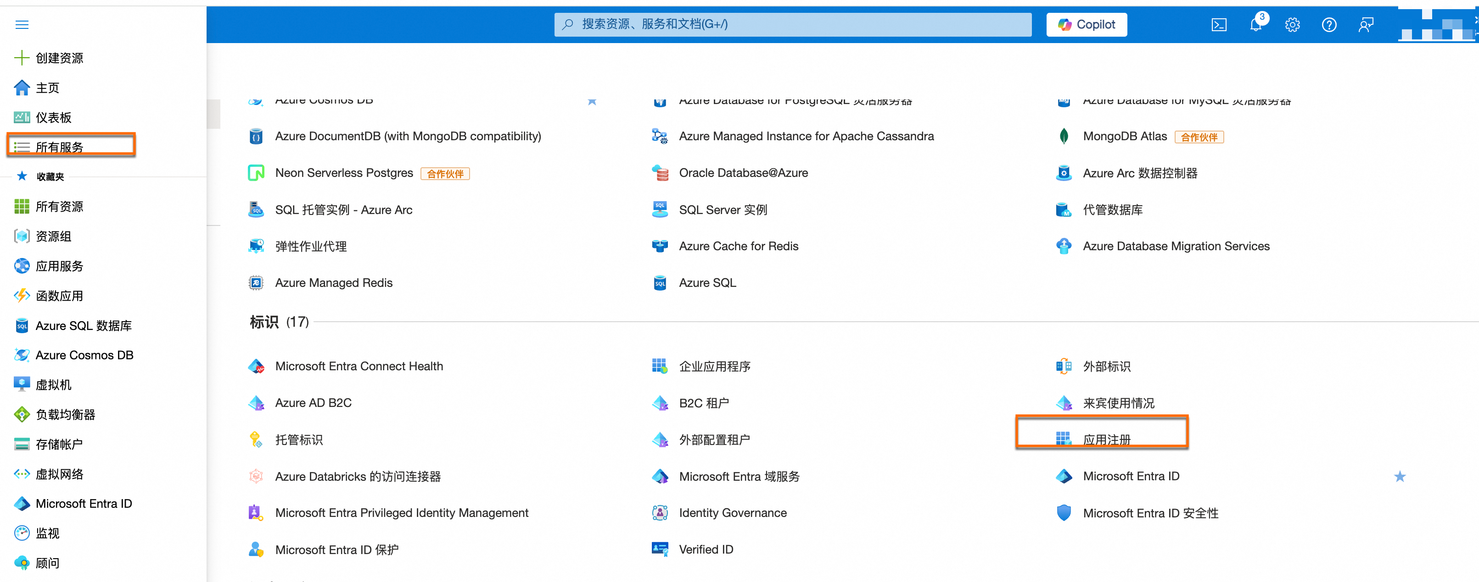Open the notifications bell

(1255, 25)
